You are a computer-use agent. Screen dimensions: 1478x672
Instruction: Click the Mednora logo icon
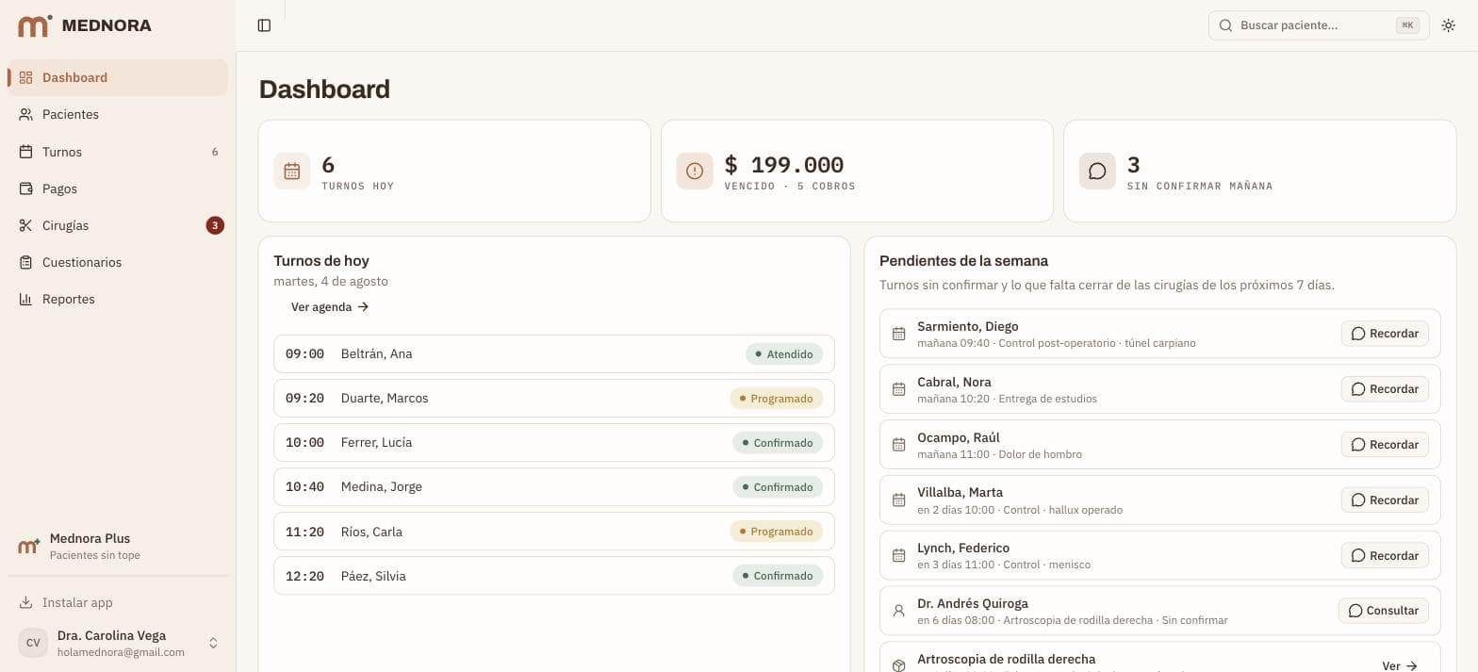click(35, 25)
